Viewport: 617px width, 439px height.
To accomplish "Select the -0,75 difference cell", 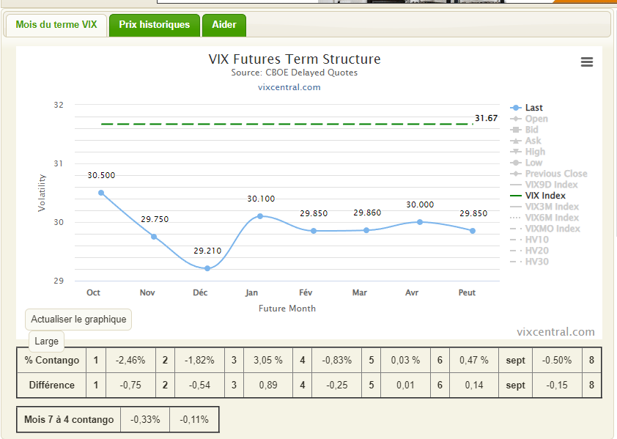I will point(130,385).
